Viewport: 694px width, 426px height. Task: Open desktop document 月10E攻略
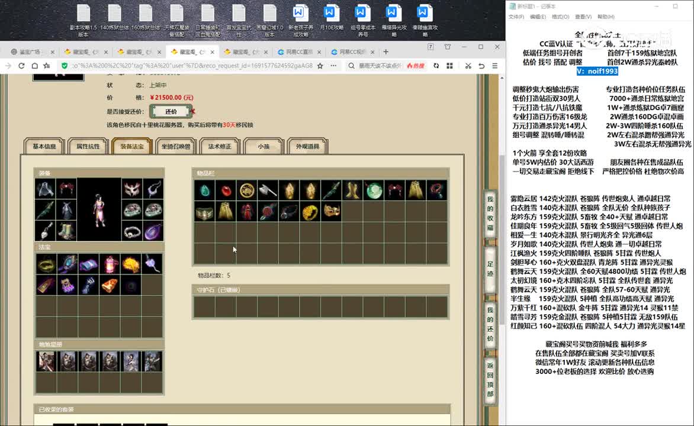[x=332, y=17]
